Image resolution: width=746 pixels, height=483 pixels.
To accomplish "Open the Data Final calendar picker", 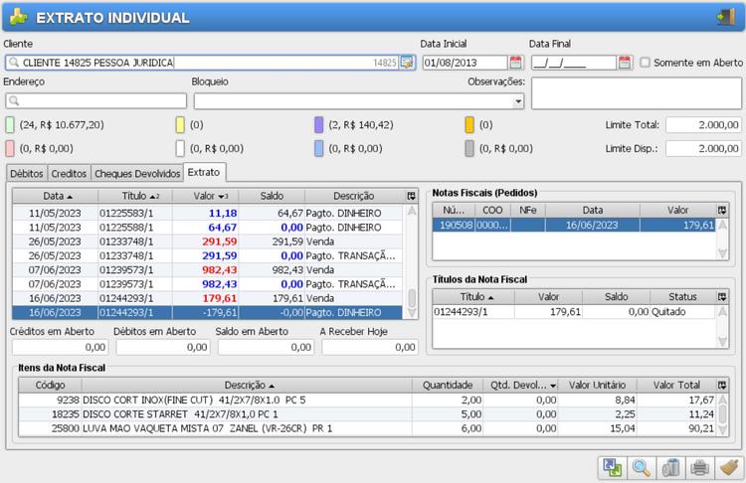I will click(x=625, y=63).
